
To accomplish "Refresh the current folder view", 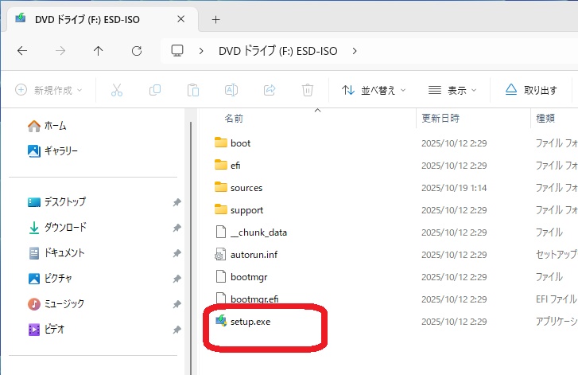I will coord(137,51).
